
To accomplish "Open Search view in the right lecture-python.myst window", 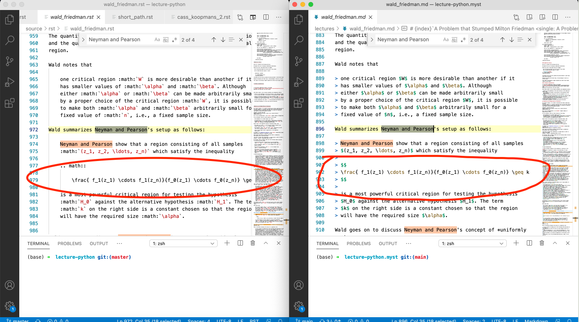I will (299, 40).
